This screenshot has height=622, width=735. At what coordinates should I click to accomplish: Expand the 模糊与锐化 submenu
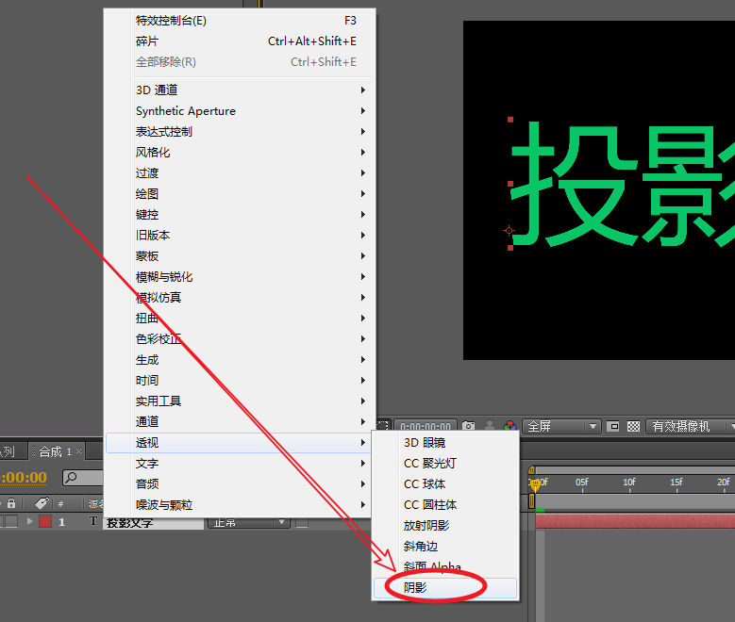coord(240,277)
